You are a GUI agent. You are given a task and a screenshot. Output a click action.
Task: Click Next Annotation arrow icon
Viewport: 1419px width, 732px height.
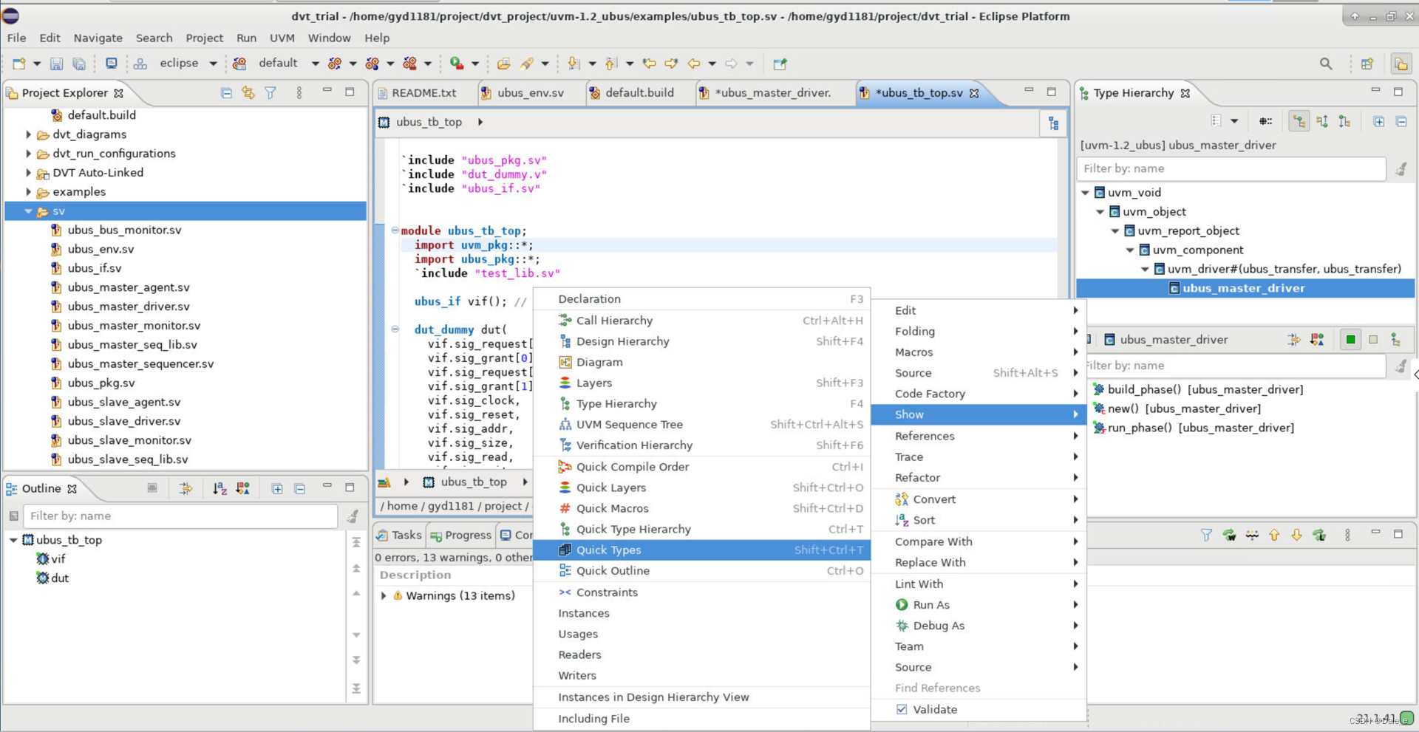[x=574, y=64]
